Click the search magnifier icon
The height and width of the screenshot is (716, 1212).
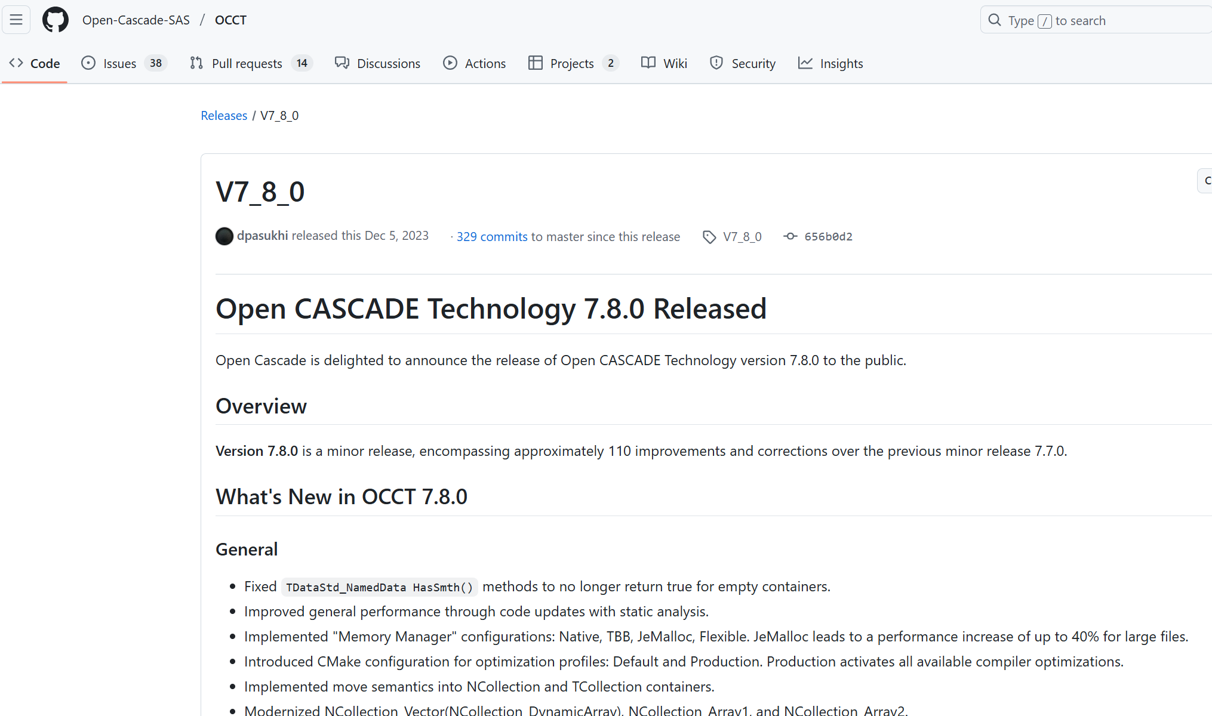[x=994, y=20]
